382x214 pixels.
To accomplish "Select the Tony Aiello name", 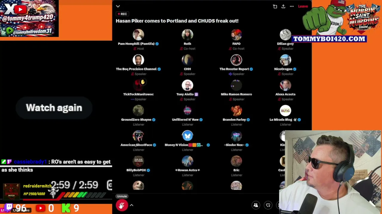I will pos(185,94).
